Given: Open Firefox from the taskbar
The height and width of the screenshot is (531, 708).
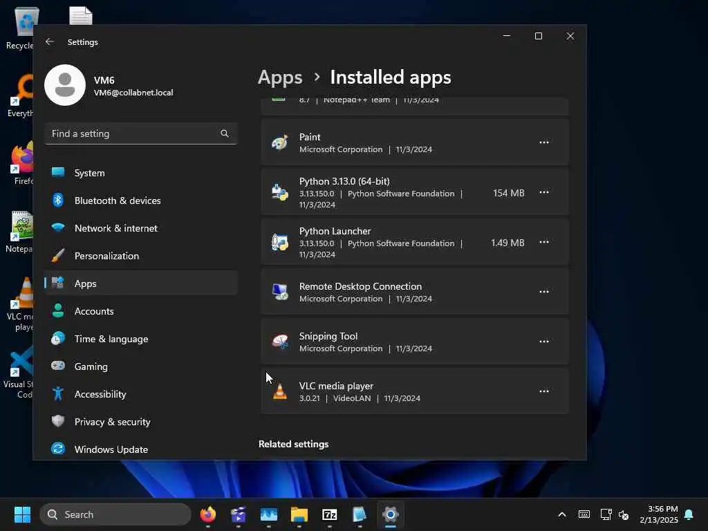Looking at the screenshot, I should [207, 514].
